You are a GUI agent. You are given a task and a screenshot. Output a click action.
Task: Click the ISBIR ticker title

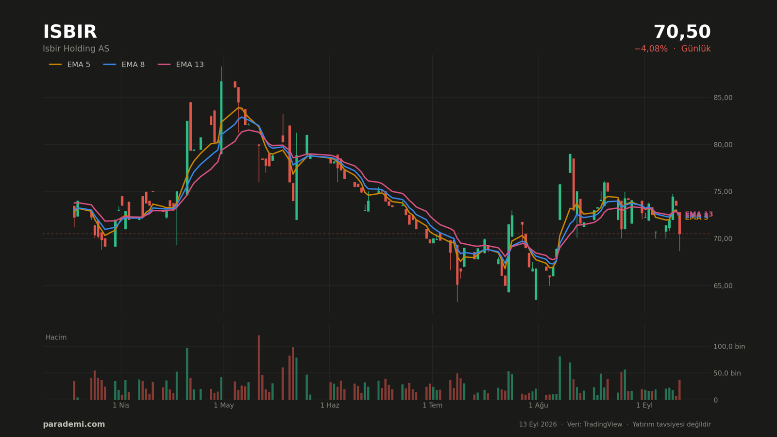[70, 32]
